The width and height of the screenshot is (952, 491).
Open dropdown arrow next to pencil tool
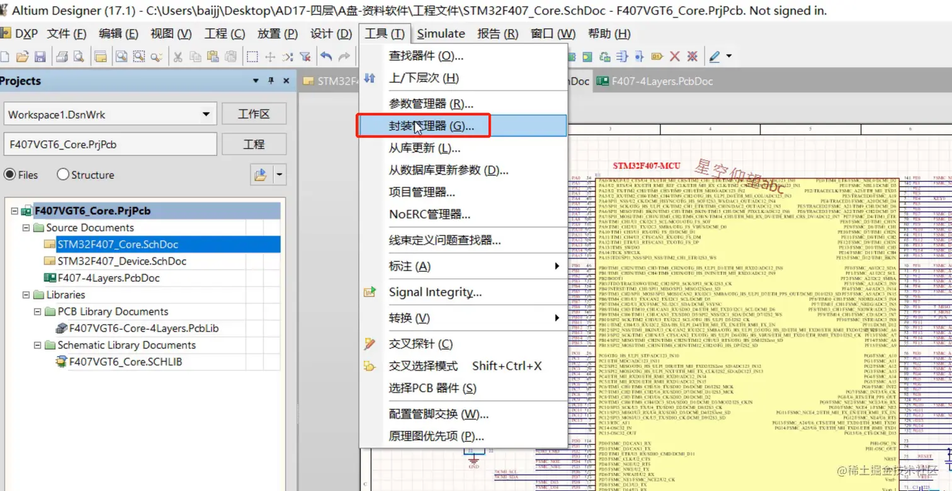729,57
